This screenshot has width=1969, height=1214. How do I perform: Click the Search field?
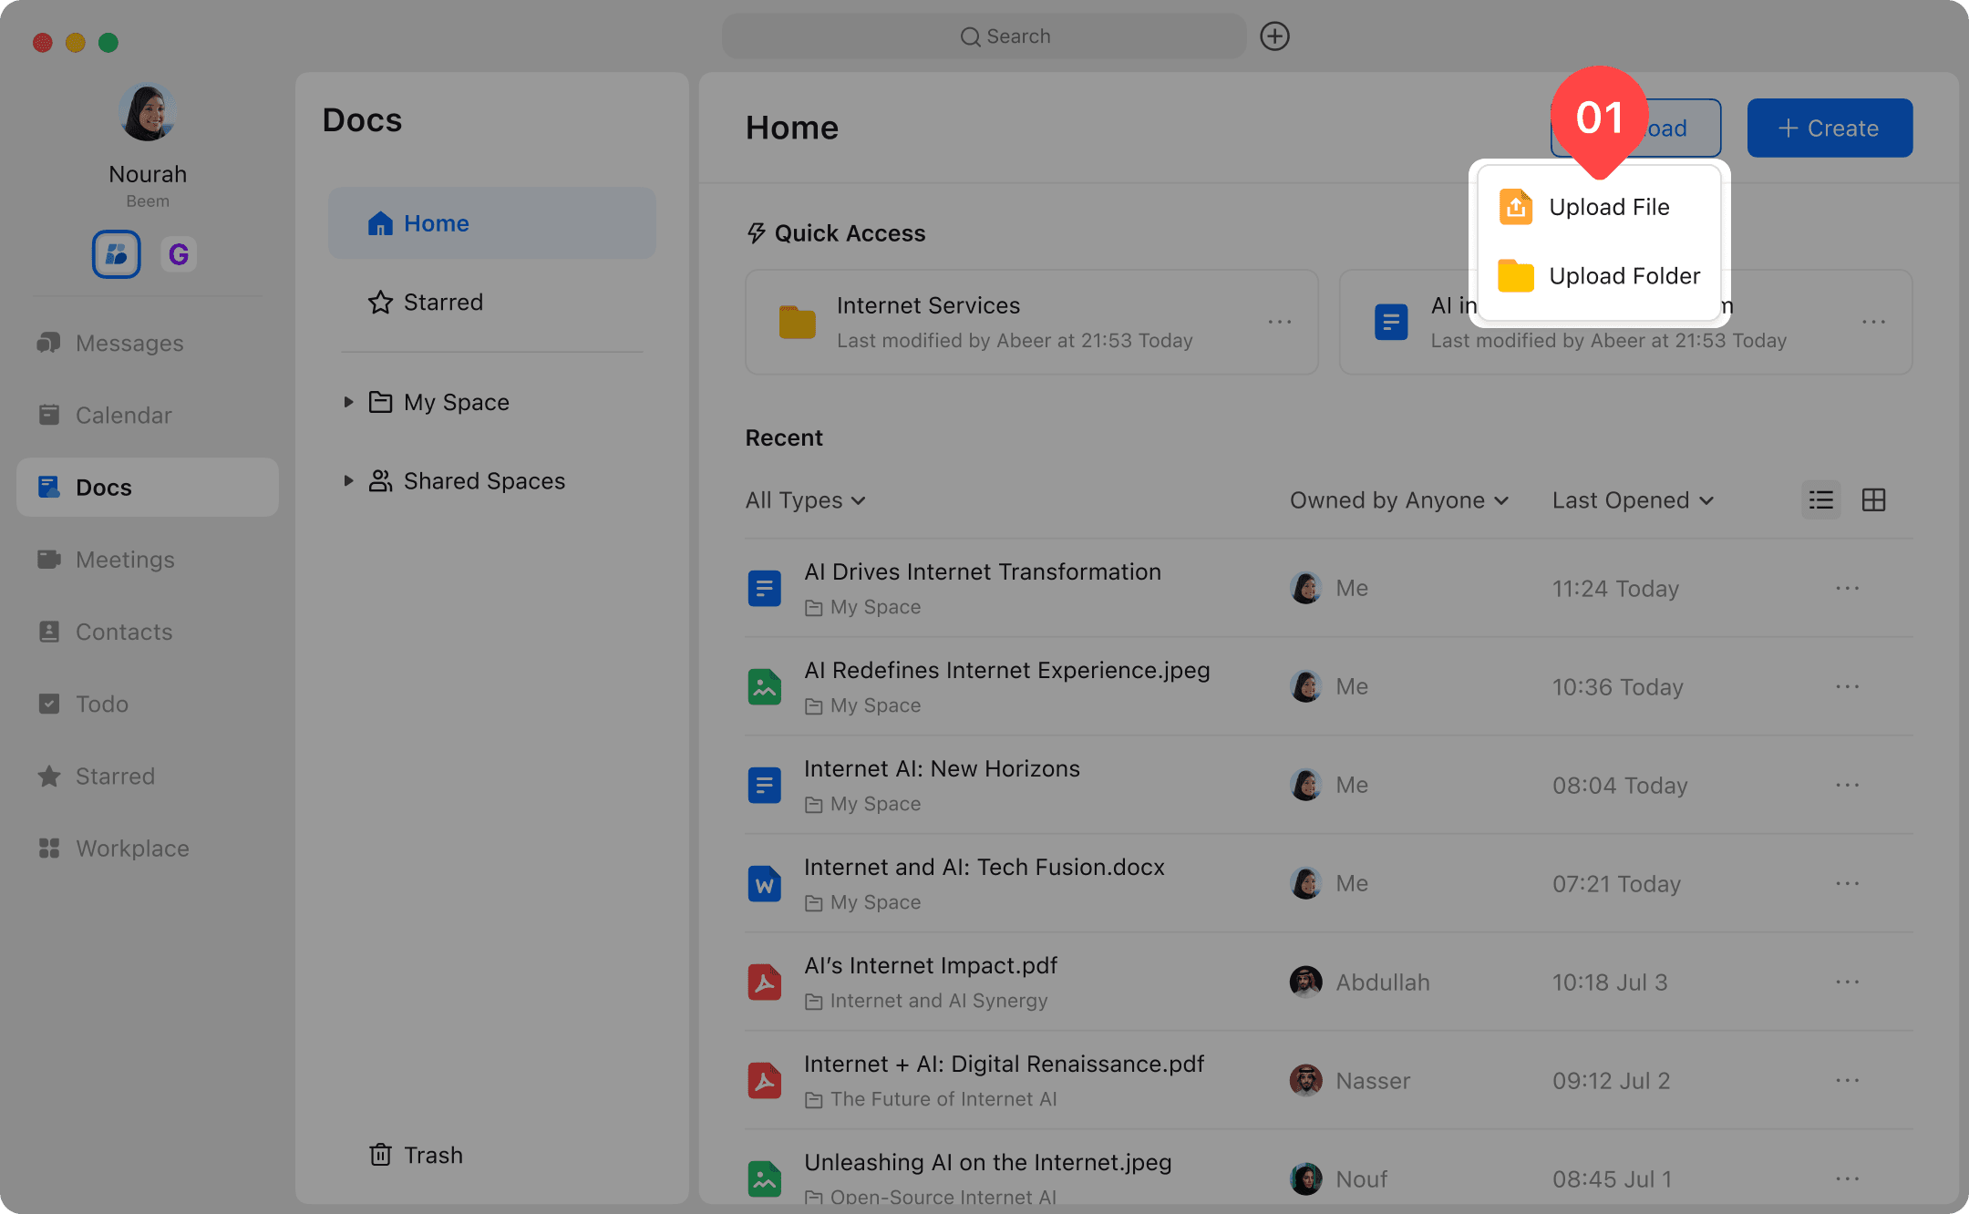point(984,36)
